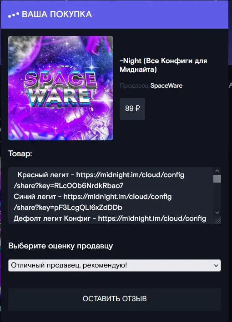This screenshot has height=322, width=232.
Task: Click the Синий легит config link text
Action: [117, 197]
